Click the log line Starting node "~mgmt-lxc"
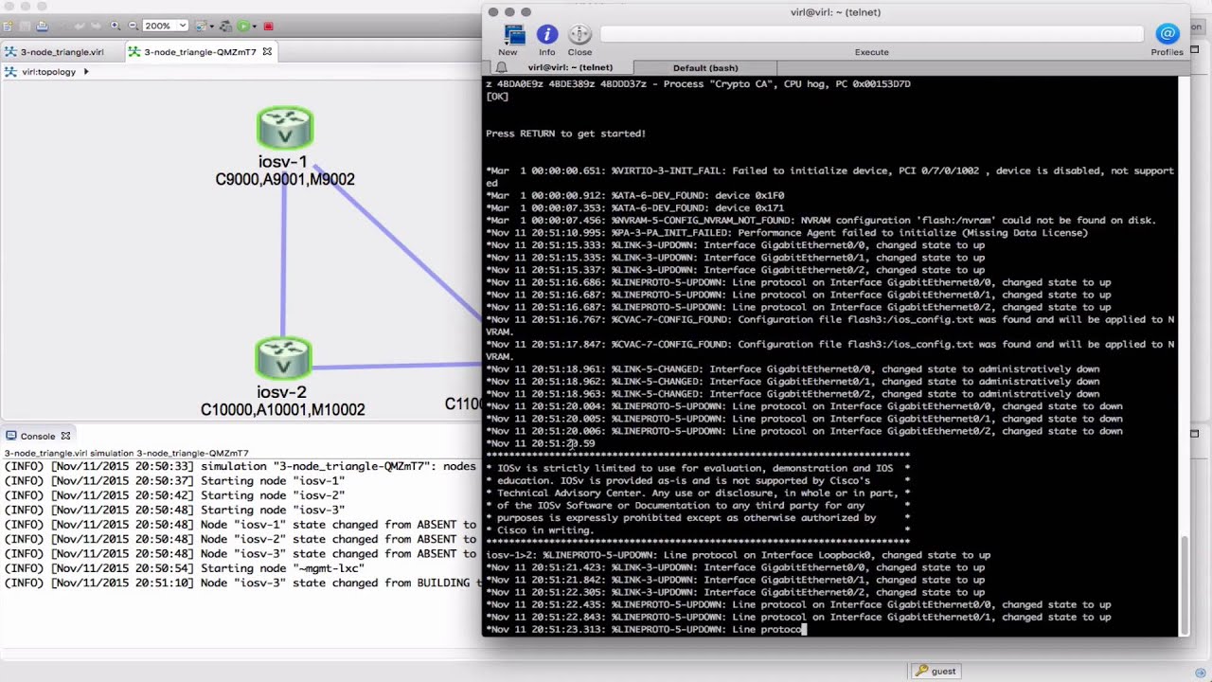Image resolution: width=1212 pixels, height=682 pixels. pos(185,568)
